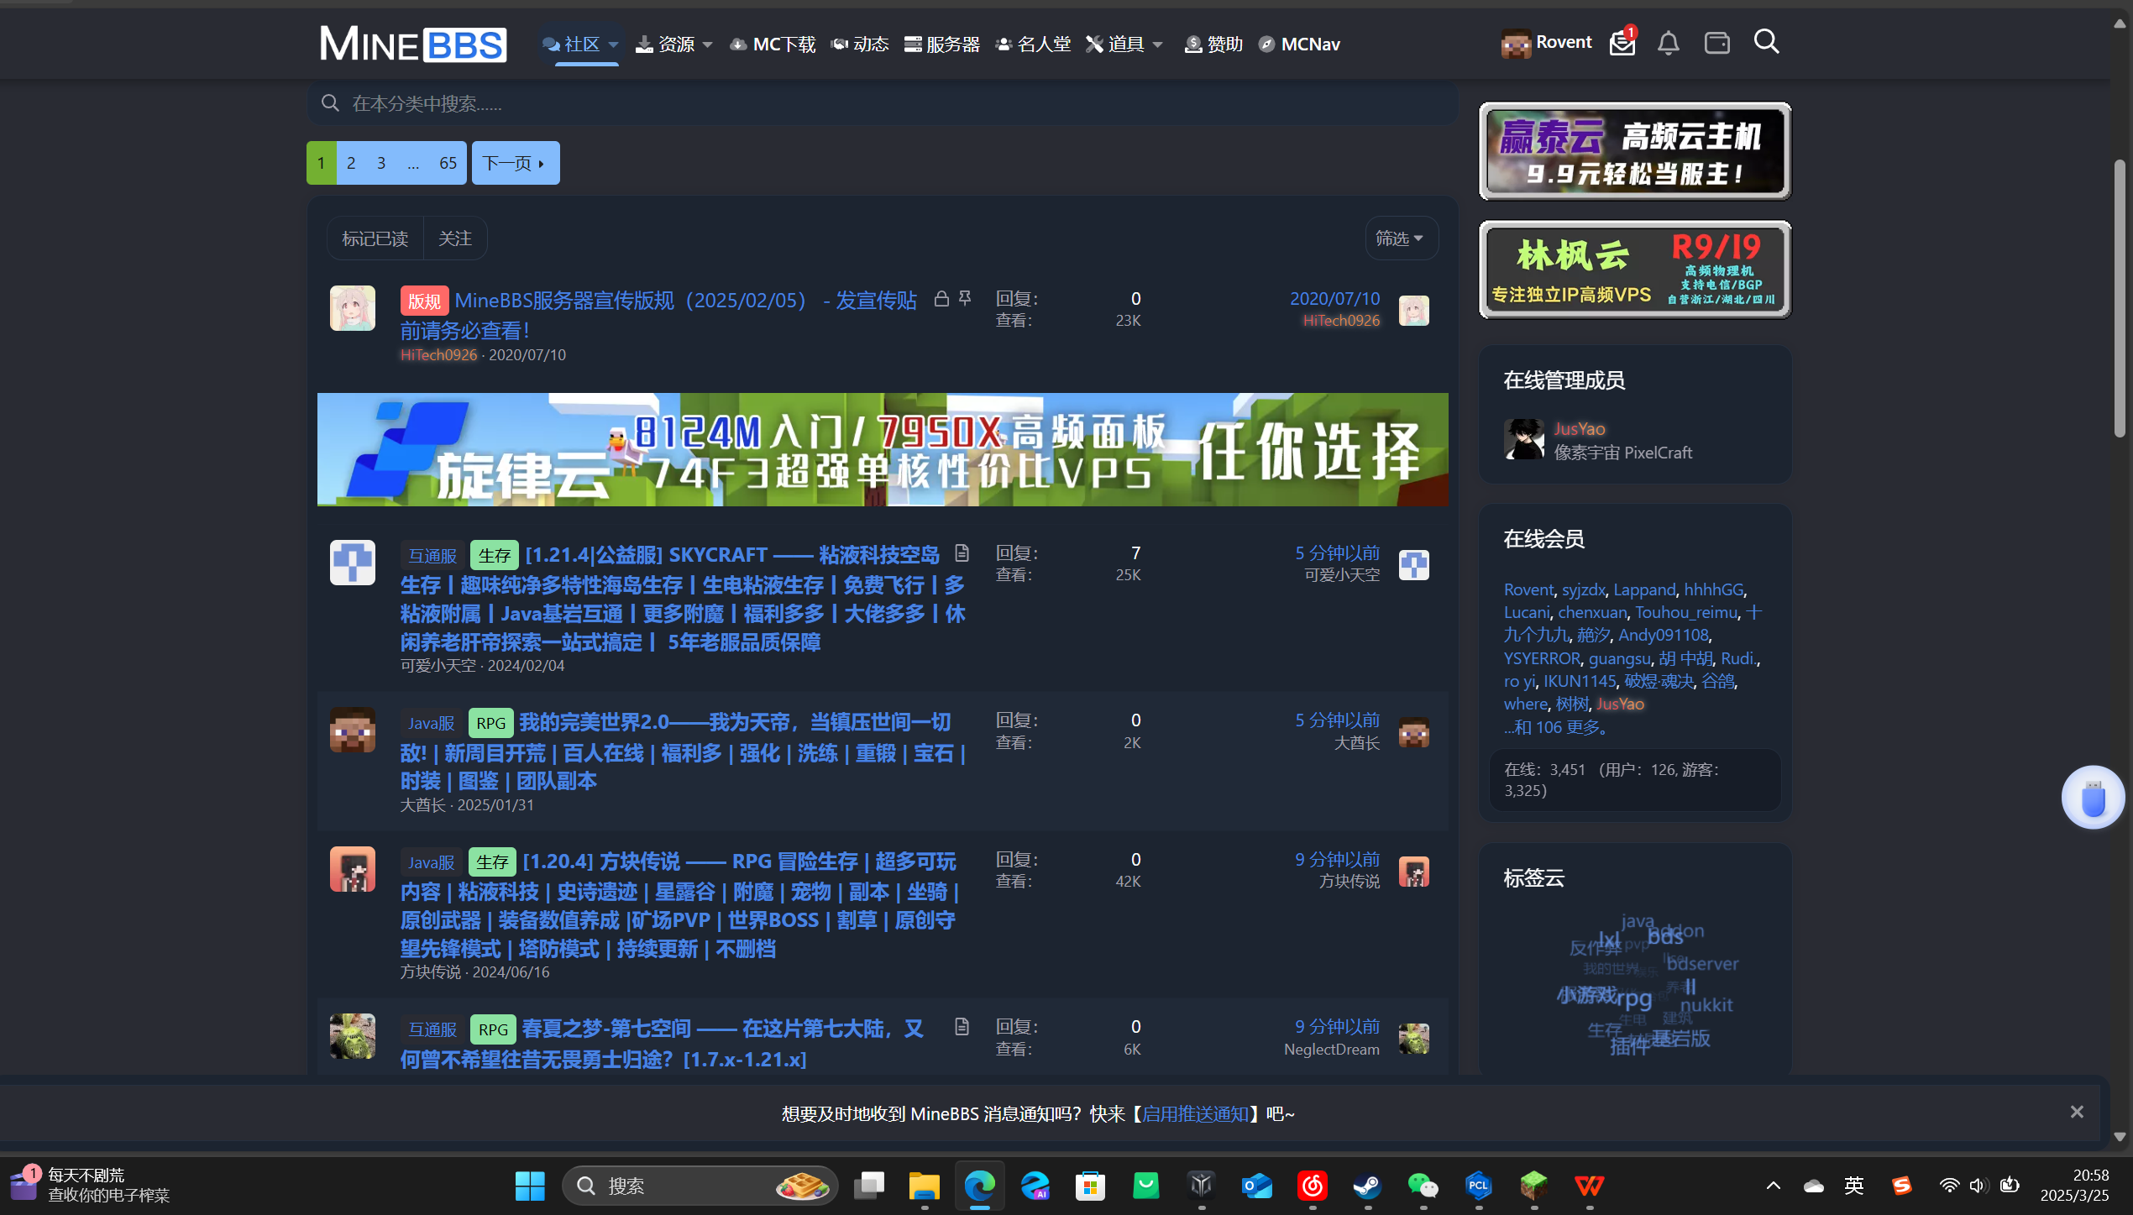This screenshot has width=2133, height=1215.
Task: Click online member Lappand
Action: point(1644,589)
